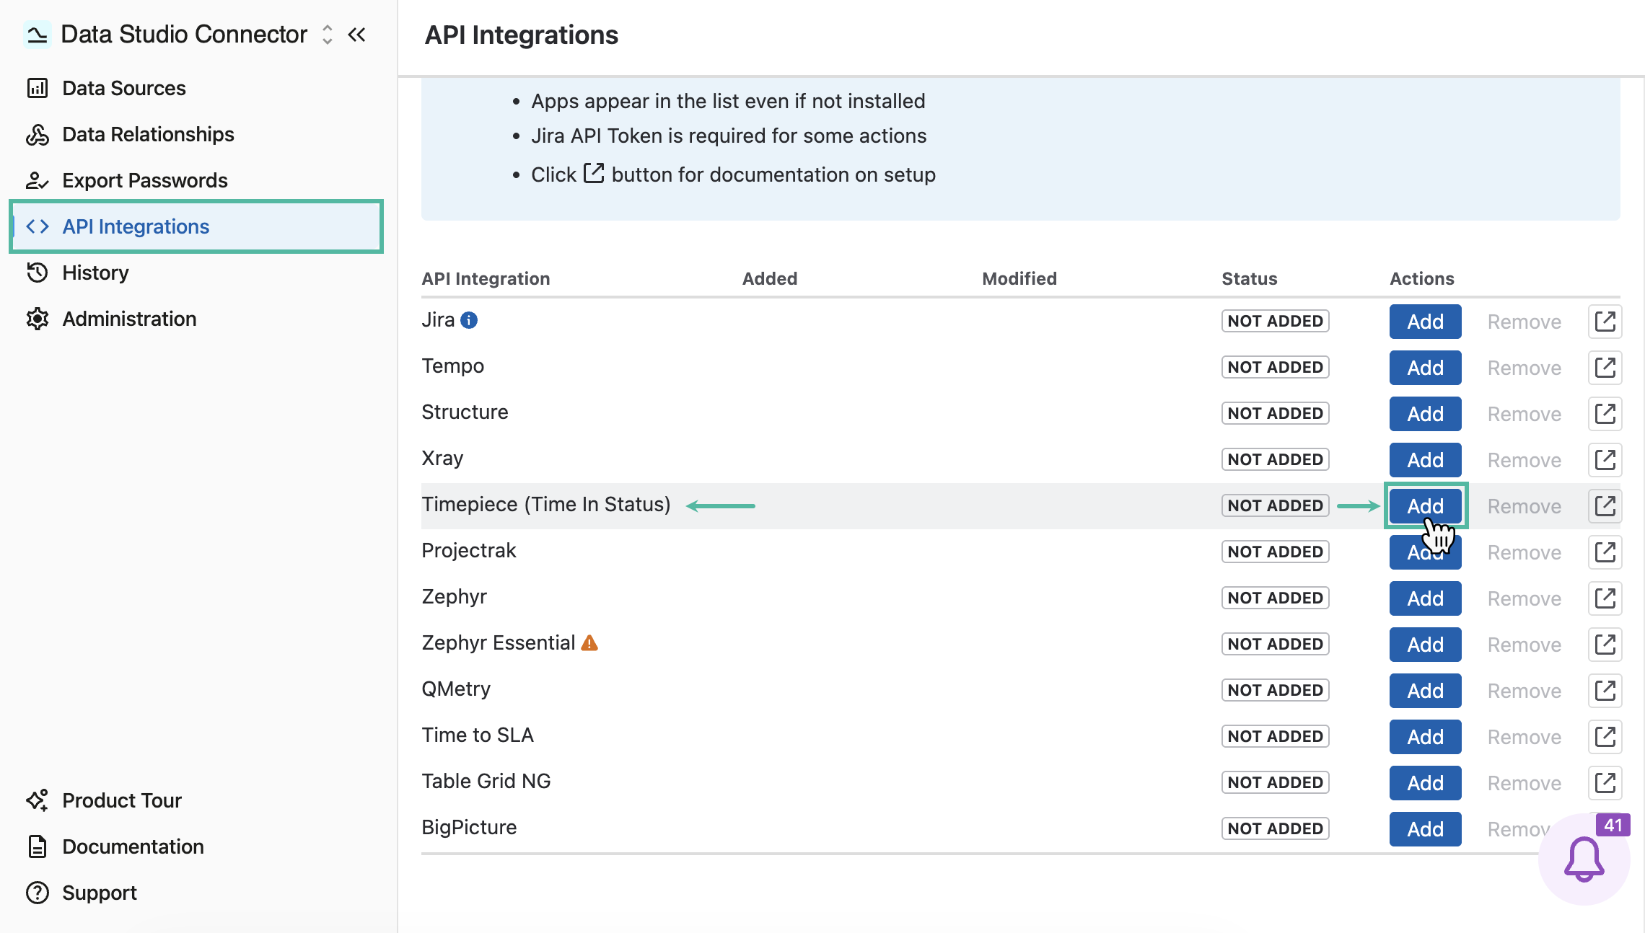Open the app switcher next to Data Studio Connector
The width and height of the screenshot is (1645, 933).
click(328, 34)
